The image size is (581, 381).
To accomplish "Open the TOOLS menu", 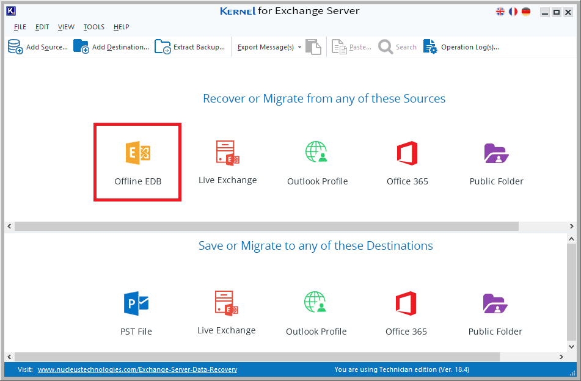I will coord(93,27).
